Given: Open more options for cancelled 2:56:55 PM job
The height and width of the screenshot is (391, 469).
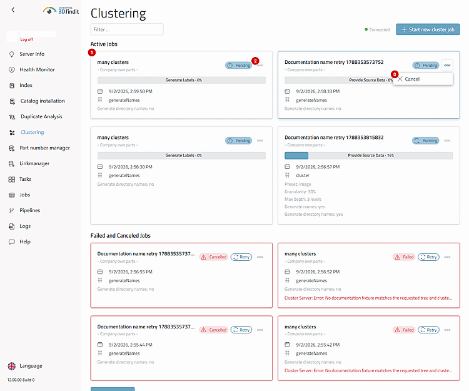Looking at the screenshot, I should tap(260, 257).
